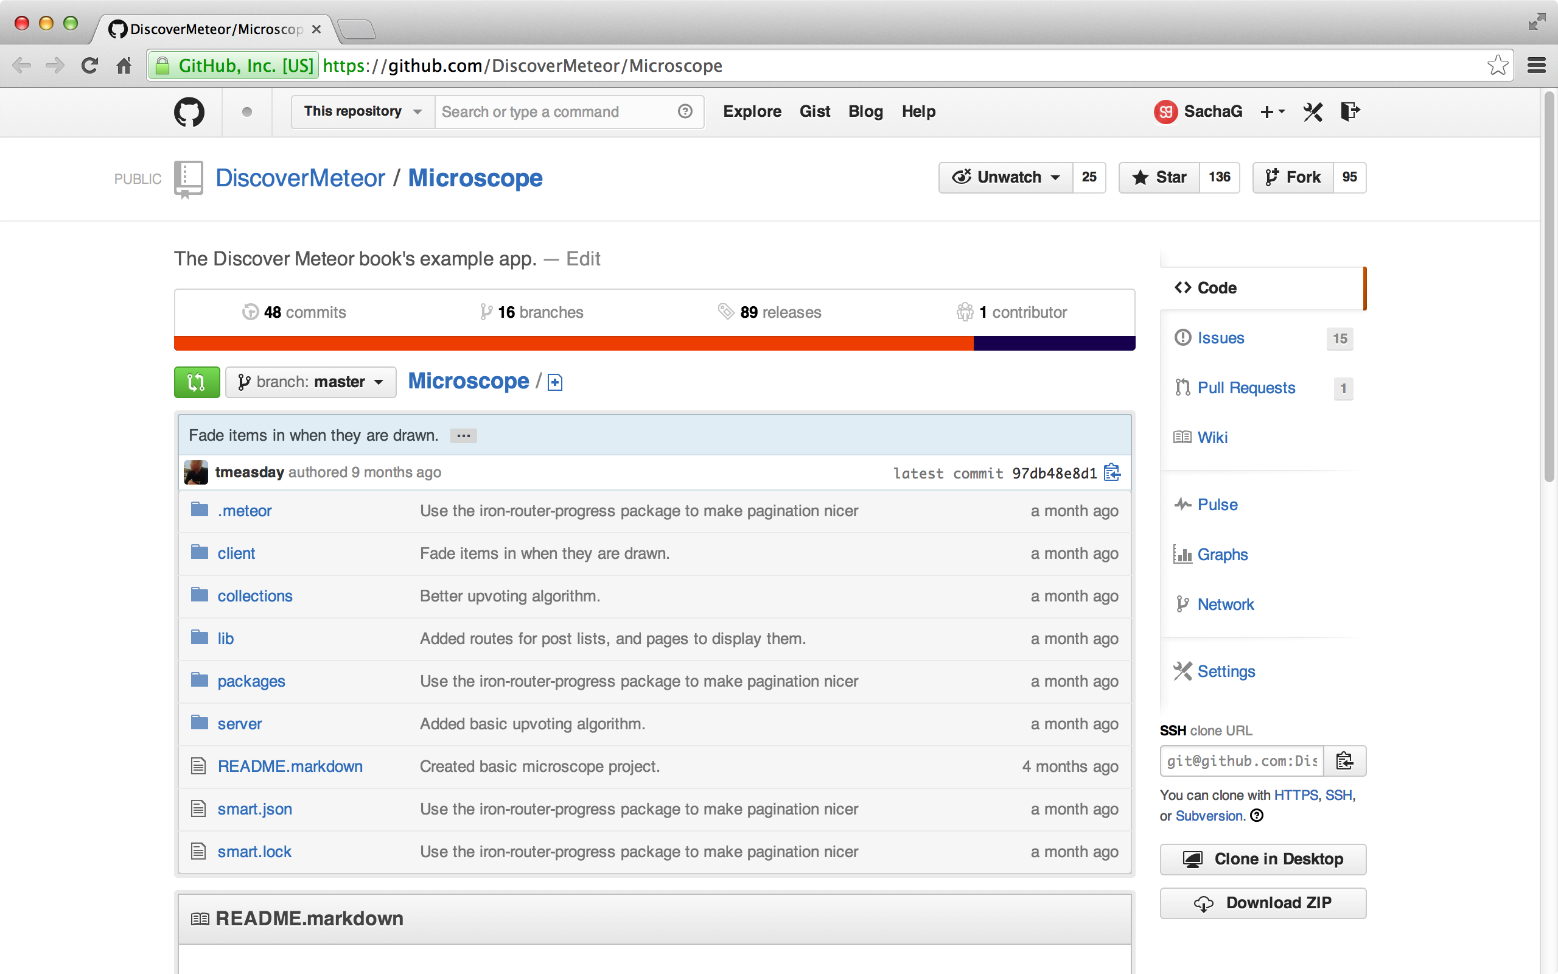Star the Microscope repository
The width and height of the screenshot is (1558, 974).
[1159, 177]
